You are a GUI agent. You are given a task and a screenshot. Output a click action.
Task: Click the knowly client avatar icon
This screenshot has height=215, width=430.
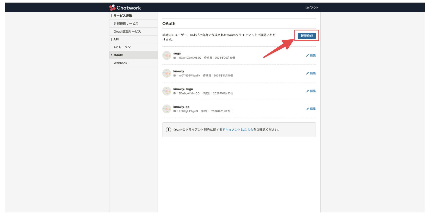point(167,73)
